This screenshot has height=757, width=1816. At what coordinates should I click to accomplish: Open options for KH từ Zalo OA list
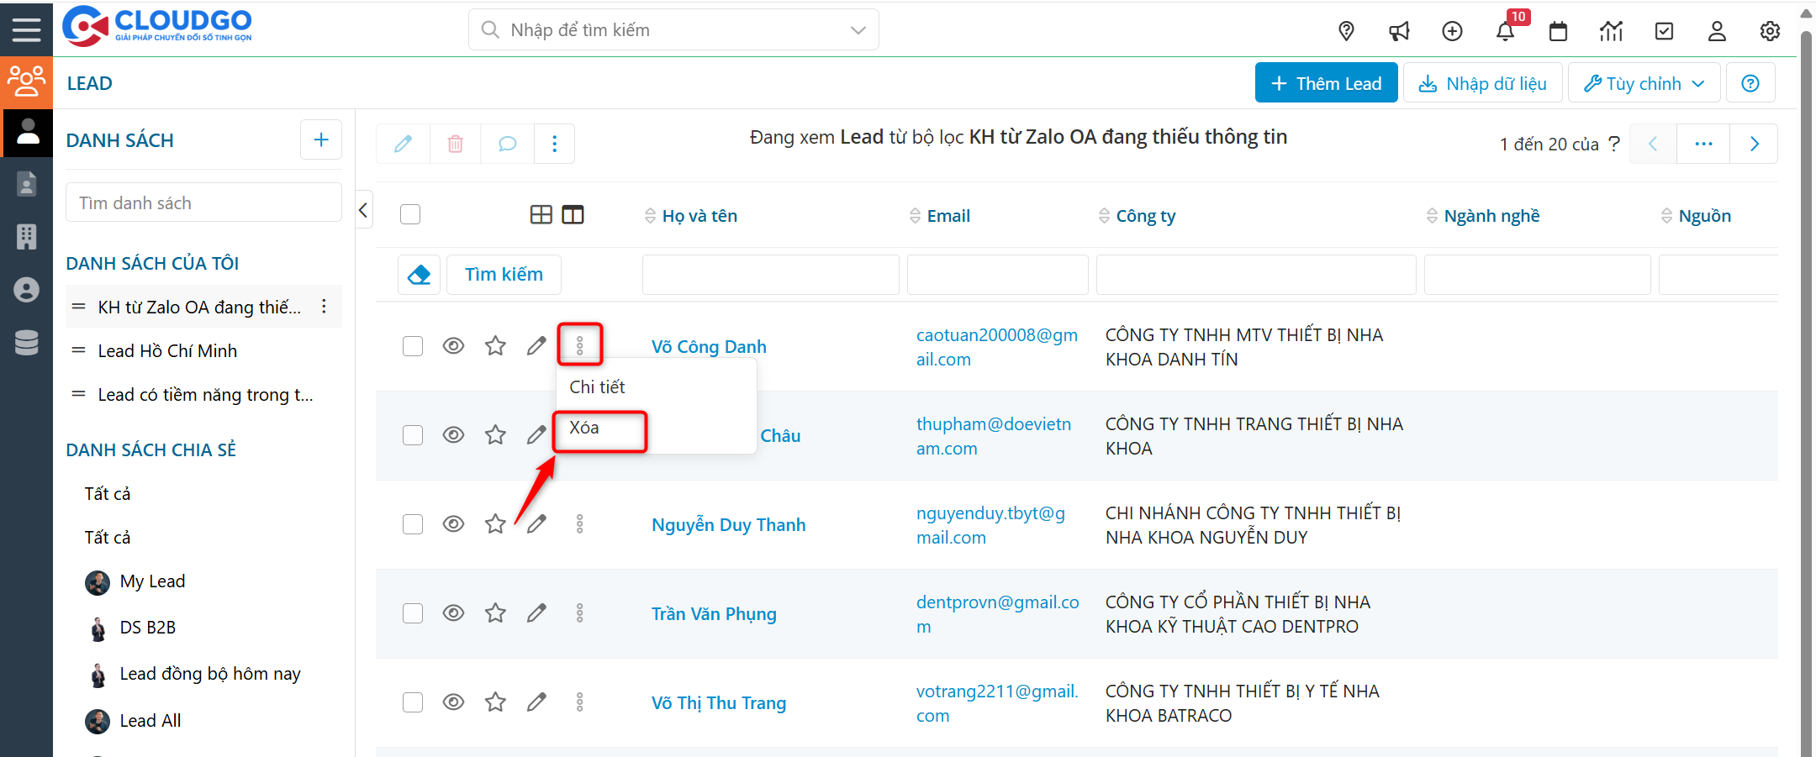(324, 307)
